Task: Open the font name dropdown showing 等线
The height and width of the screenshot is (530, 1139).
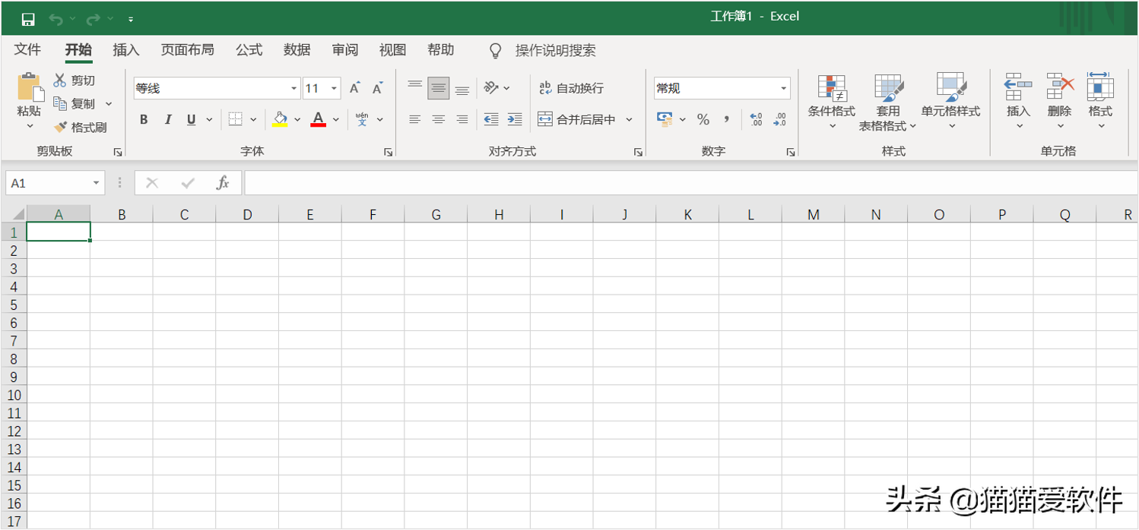Action: click(294, 88)
